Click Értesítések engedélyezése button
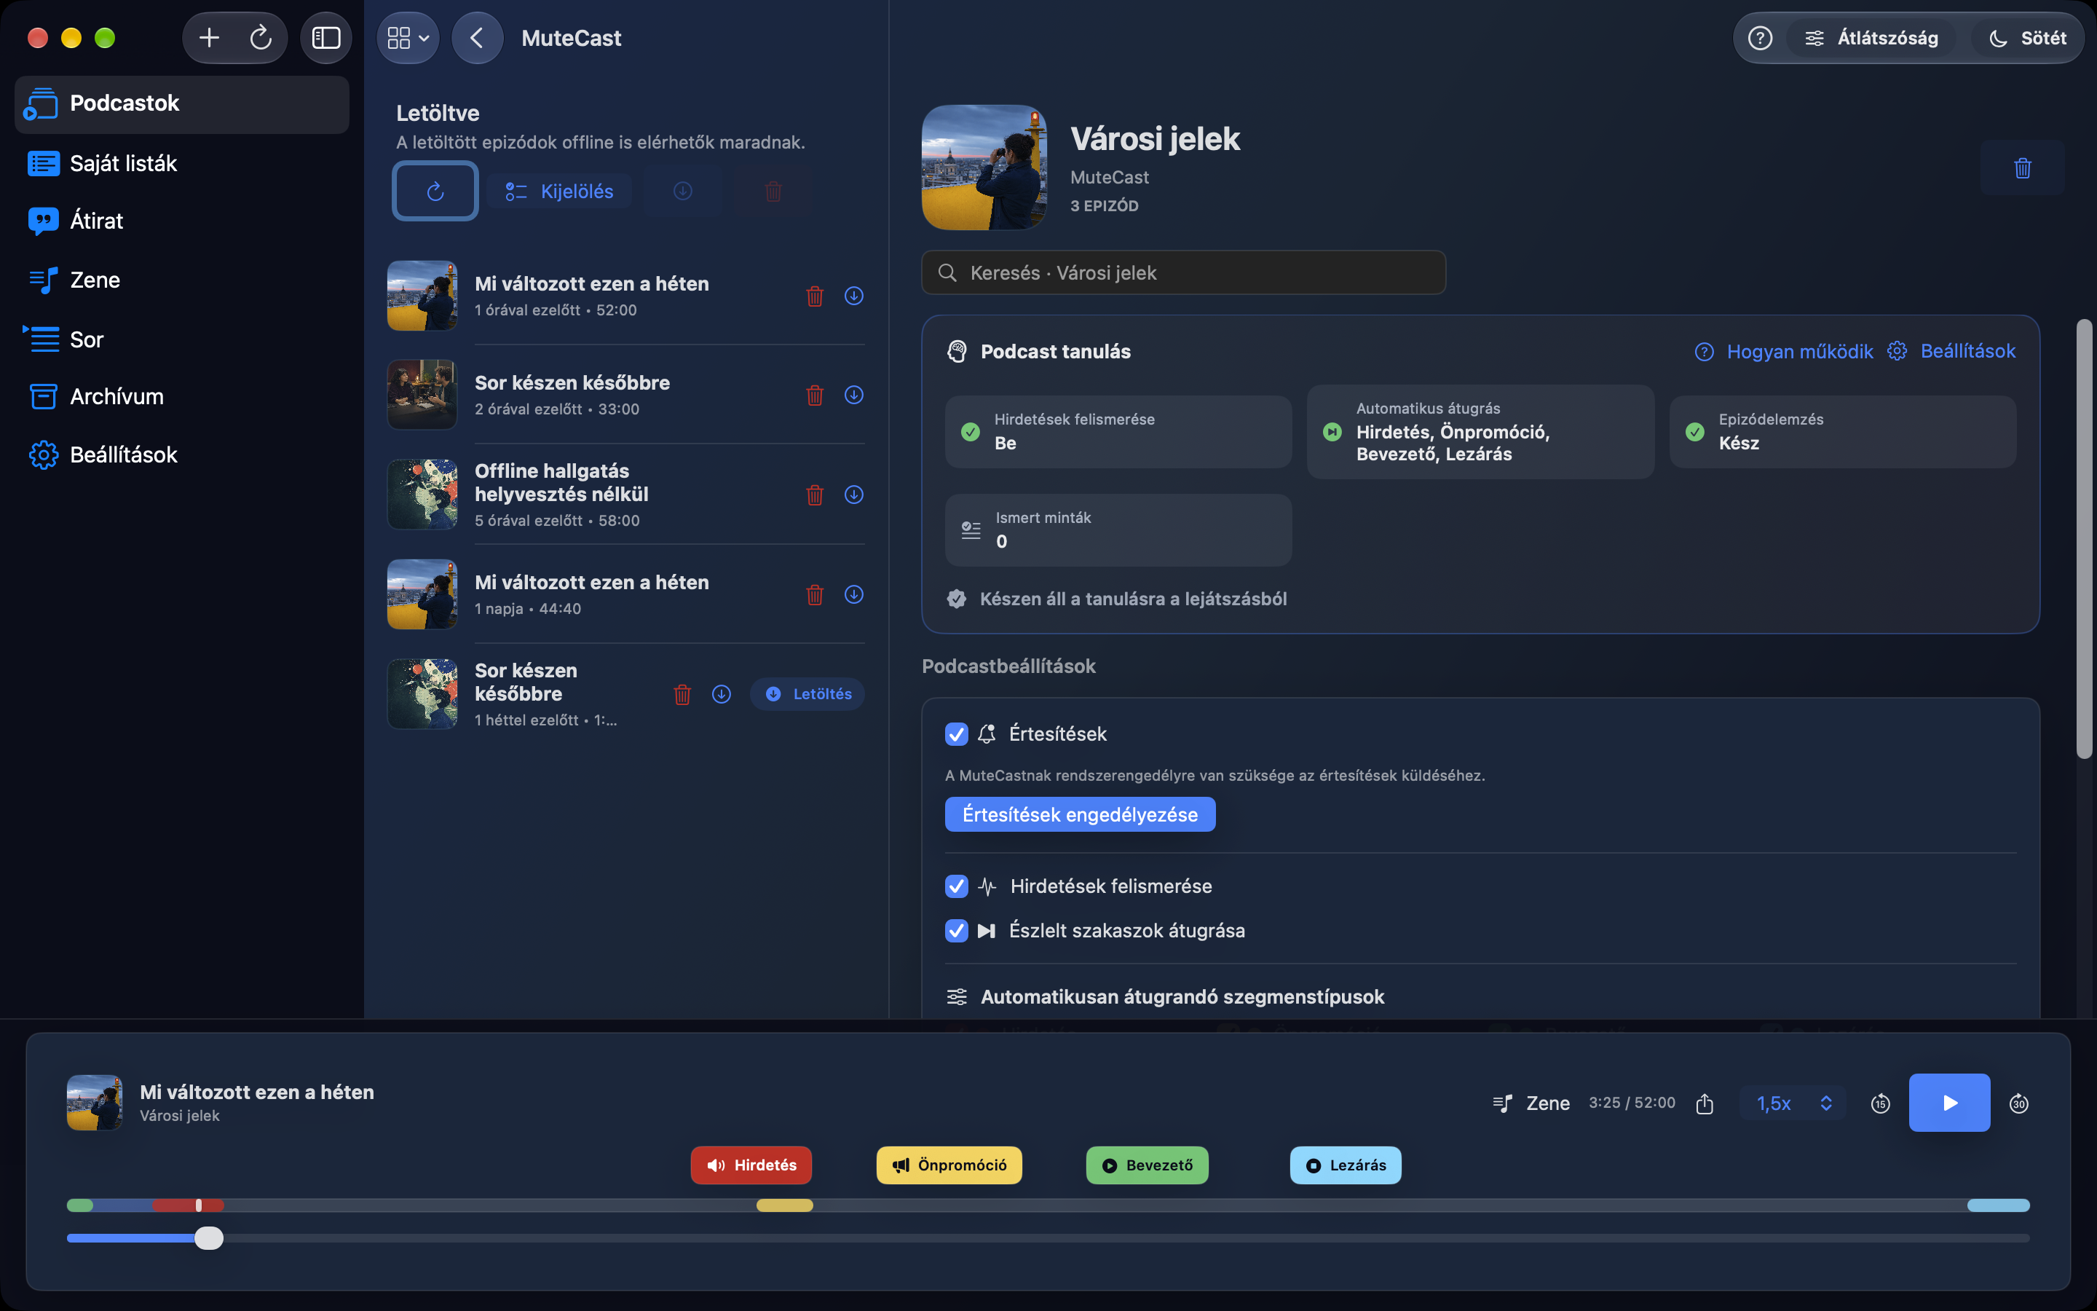 pos(1080,815)
